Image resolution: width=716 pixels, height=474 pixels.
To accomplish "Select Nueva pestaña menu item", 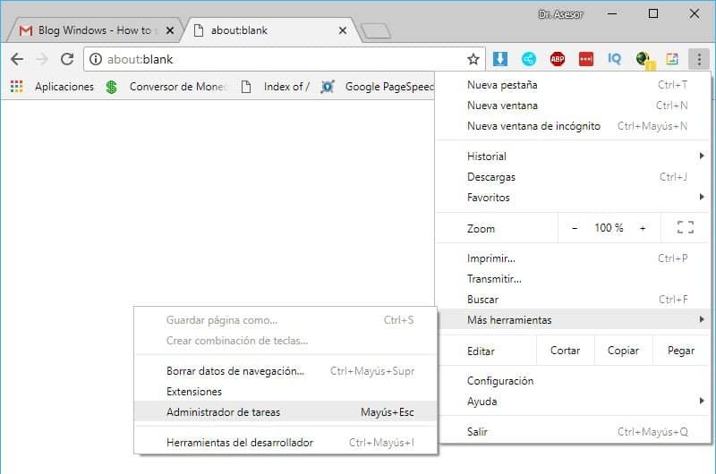I will [x=573, y=85].
